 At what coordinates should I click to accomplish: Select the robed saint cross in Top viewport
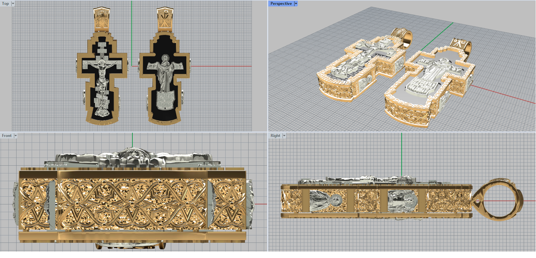(x=164, y=80)
